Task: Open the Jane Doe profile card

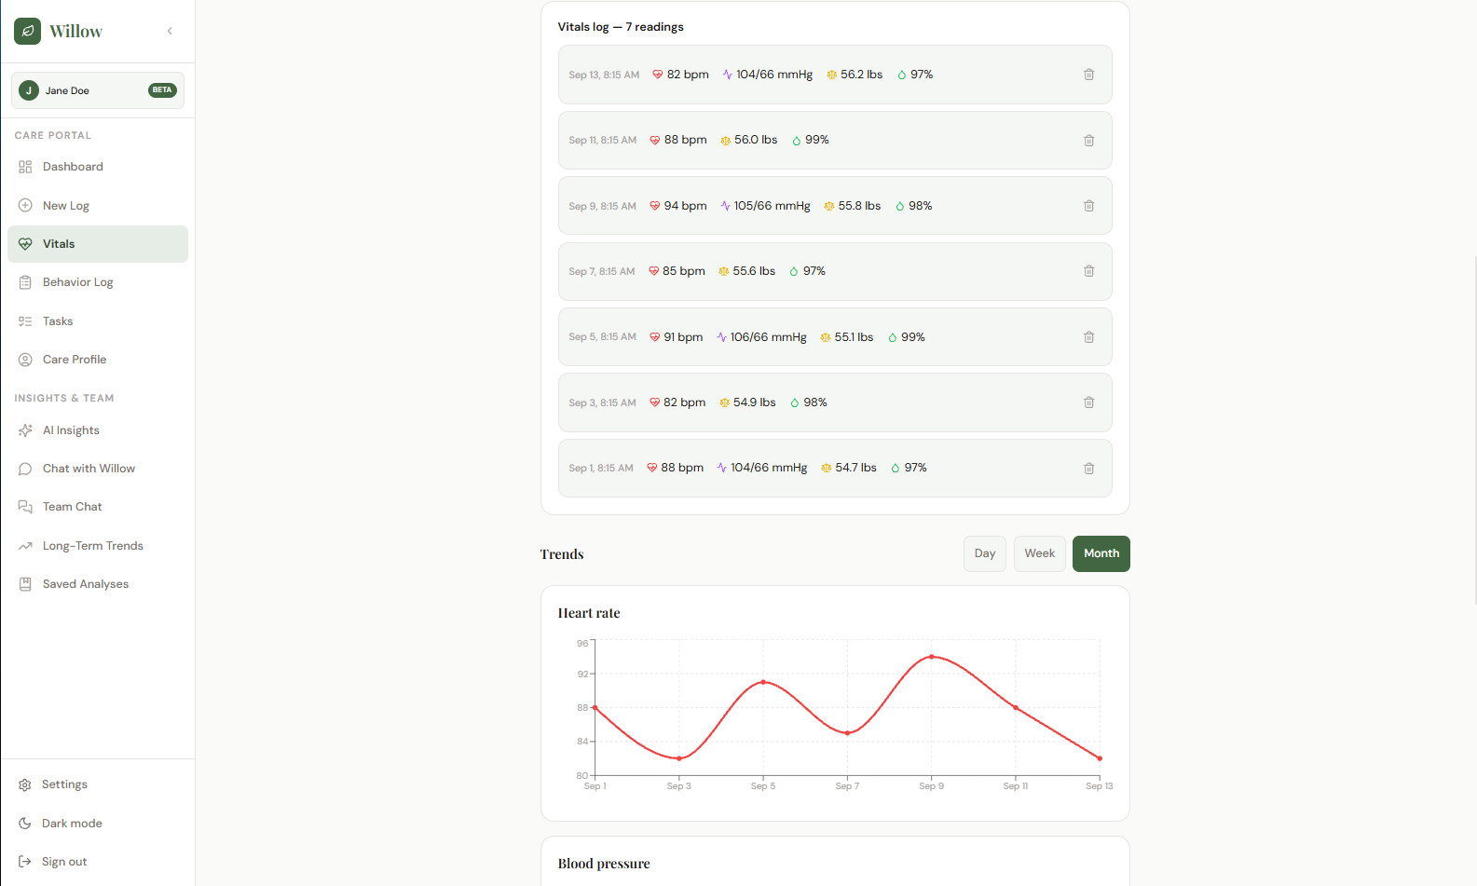Action: [x=98, y=90]
